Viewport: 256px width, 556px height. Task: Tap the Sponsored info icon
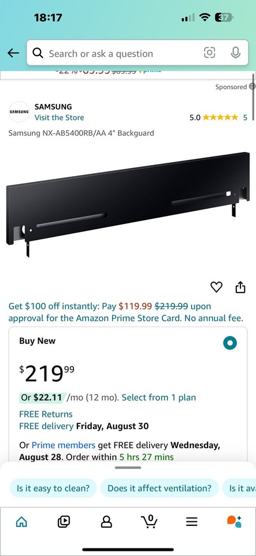[252, 86]
